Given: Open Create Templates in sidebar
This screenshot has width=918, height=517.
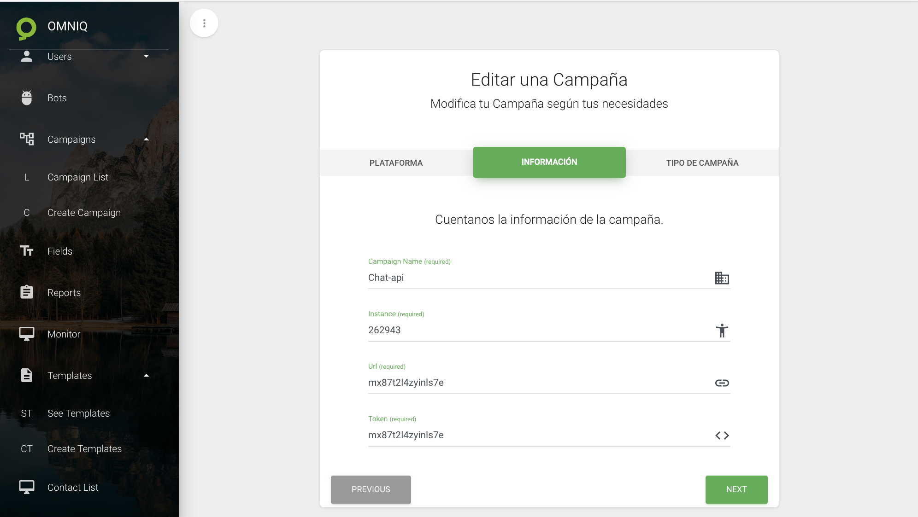Looking at the screenshot, I should click(84, 449).
